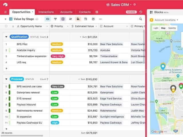
Task: Open the group records icon
Action: [x=63, y=19]
